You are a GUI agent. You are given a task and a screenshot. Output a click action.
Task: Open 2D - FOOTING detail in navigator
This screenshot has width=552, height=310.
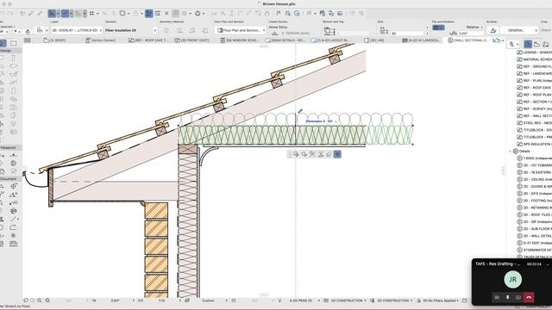(x=534, y=201)
